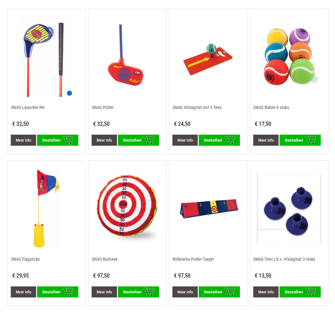Show Meer info for SNAG Tees Afslagmat
The image size is (335, 313).
[x=266, y=292]
